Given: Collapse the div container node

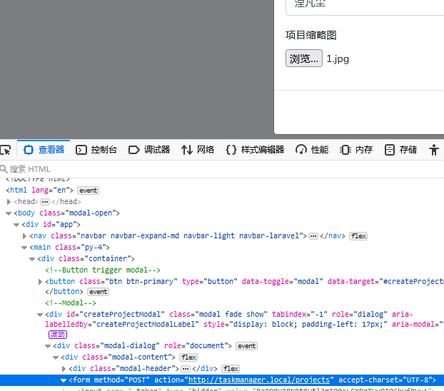Looking at the screenshot, I should click(x=32, y=259).
